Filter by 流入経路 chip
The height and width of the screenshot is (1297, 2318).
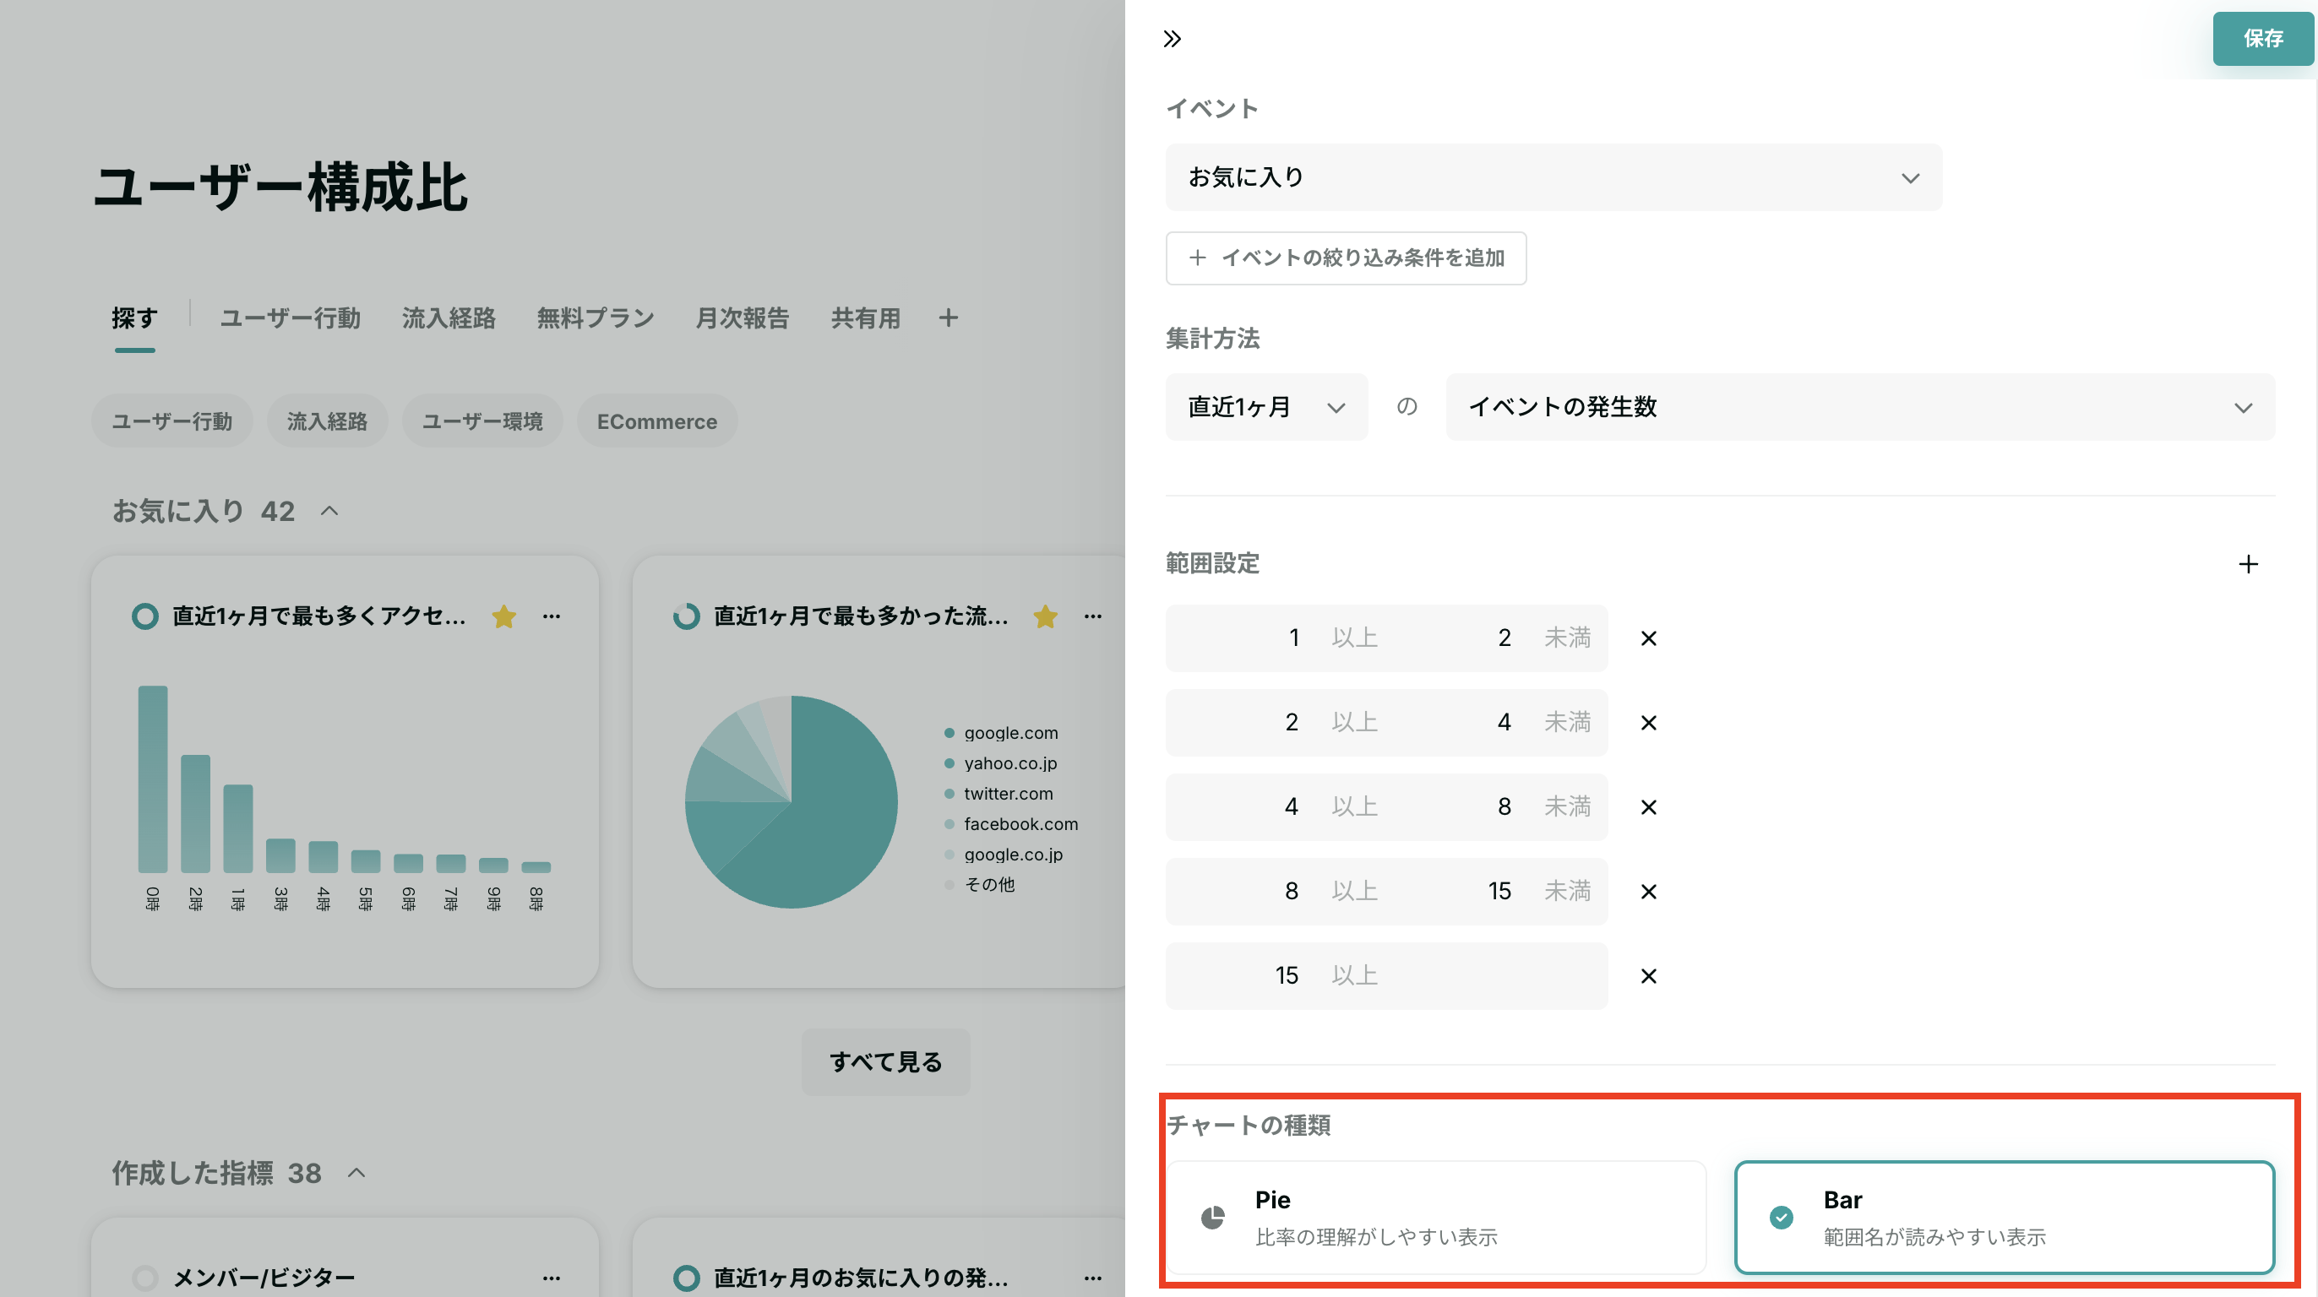(327, 421)
